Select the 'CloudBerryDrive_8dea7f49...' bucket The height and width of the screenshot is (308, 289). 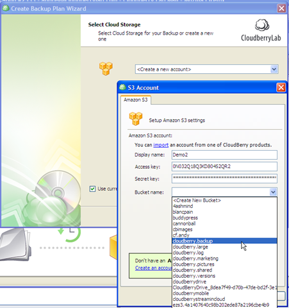coord(224,287)
